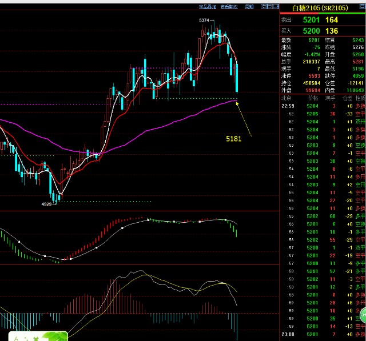Click the 性质 column header in tick list
Screen dimensions: 366x341
click(x=360, y=98)
